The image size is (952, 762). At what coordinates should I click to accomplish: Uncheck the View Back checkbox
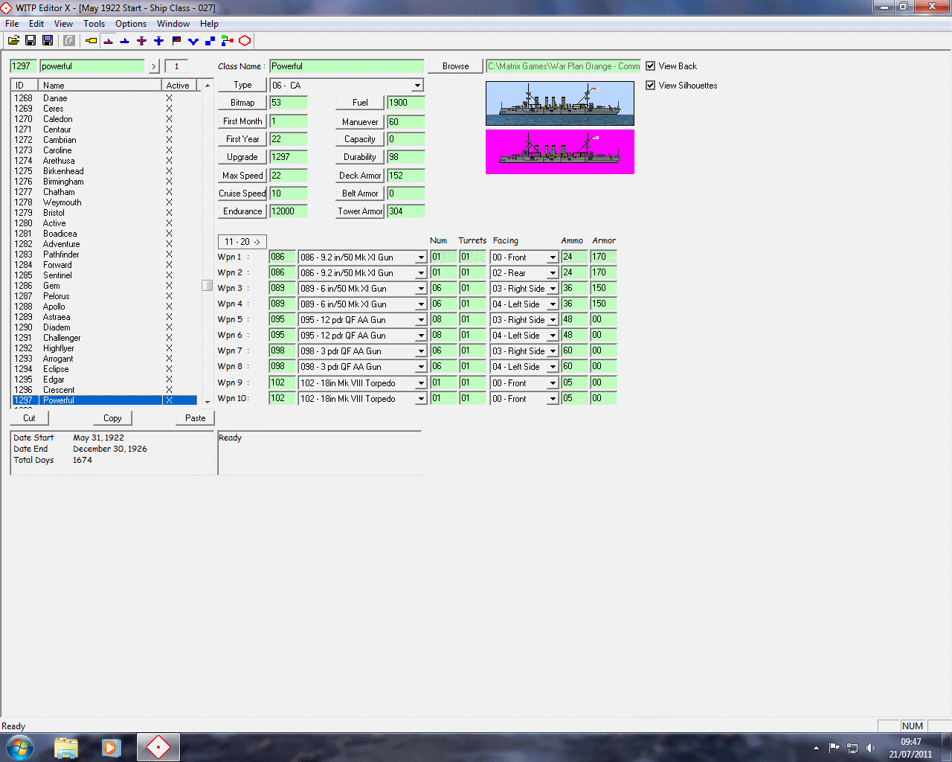651,66
